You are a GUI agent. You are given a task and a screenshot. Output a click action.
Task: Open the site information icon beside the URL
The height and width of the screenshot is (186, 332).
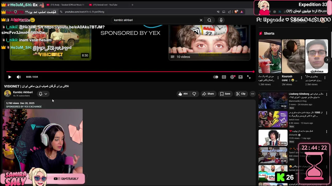[61, 12]
